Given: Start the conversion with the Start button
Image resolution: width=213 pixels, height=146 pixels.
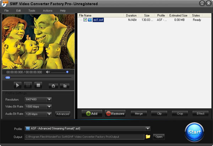Looking at the screenshot, I should click(x=195, y=132).
